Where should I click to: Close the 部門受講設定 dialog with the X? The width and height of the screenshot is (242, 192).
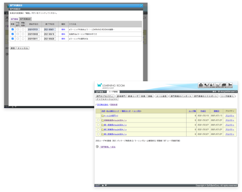pos(141,5)
